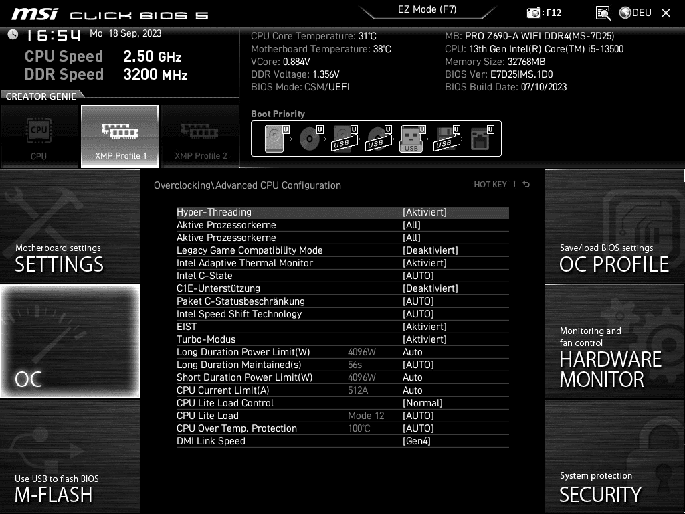This screenshot has width=685, height=514.
Task: Select the USB hard disk boot device icon
Action: pos(345,139)
